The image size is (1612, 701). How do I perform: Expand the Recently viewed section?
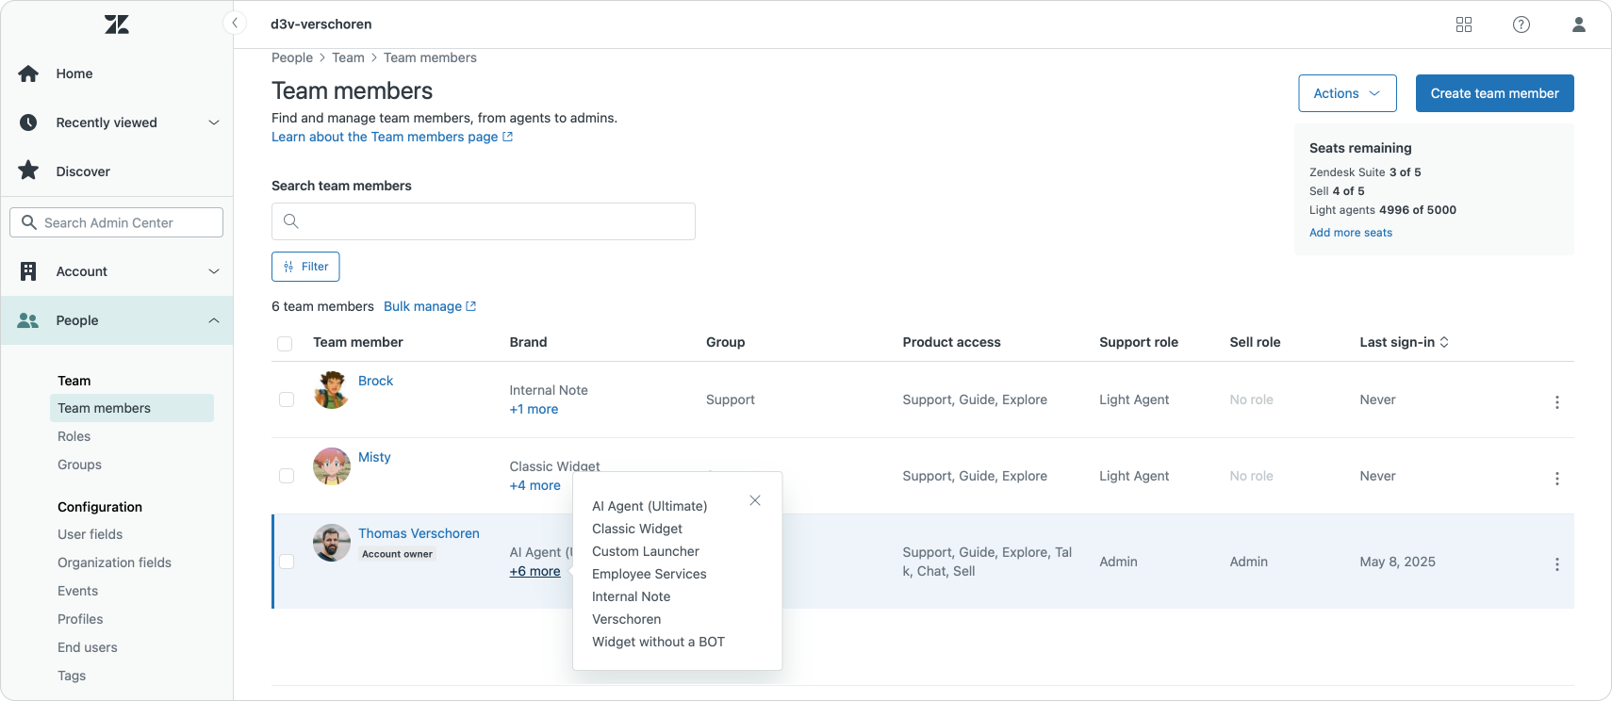click(x=117, y=122)
